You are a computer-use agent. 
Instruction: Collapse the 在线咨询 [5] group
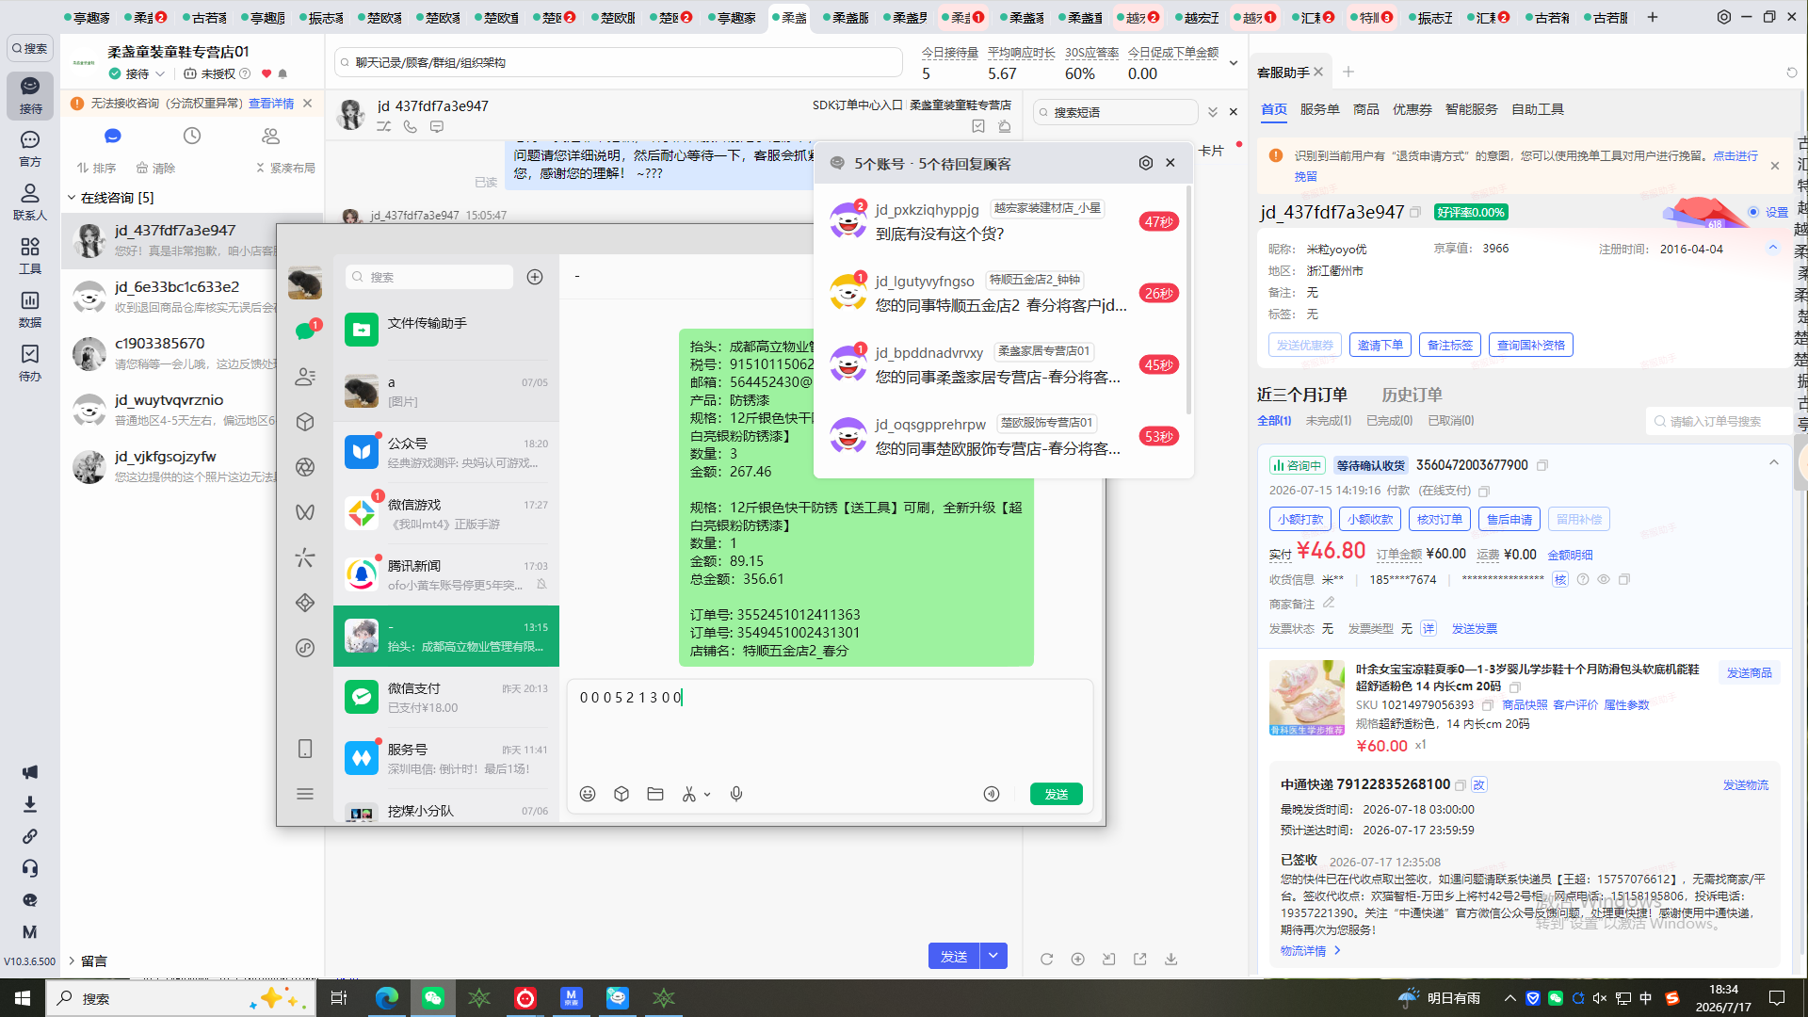click(x=72, y=198)
